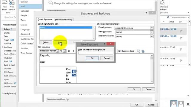
Task: Expand the teckyhead account tree
Action: (3, 93)
